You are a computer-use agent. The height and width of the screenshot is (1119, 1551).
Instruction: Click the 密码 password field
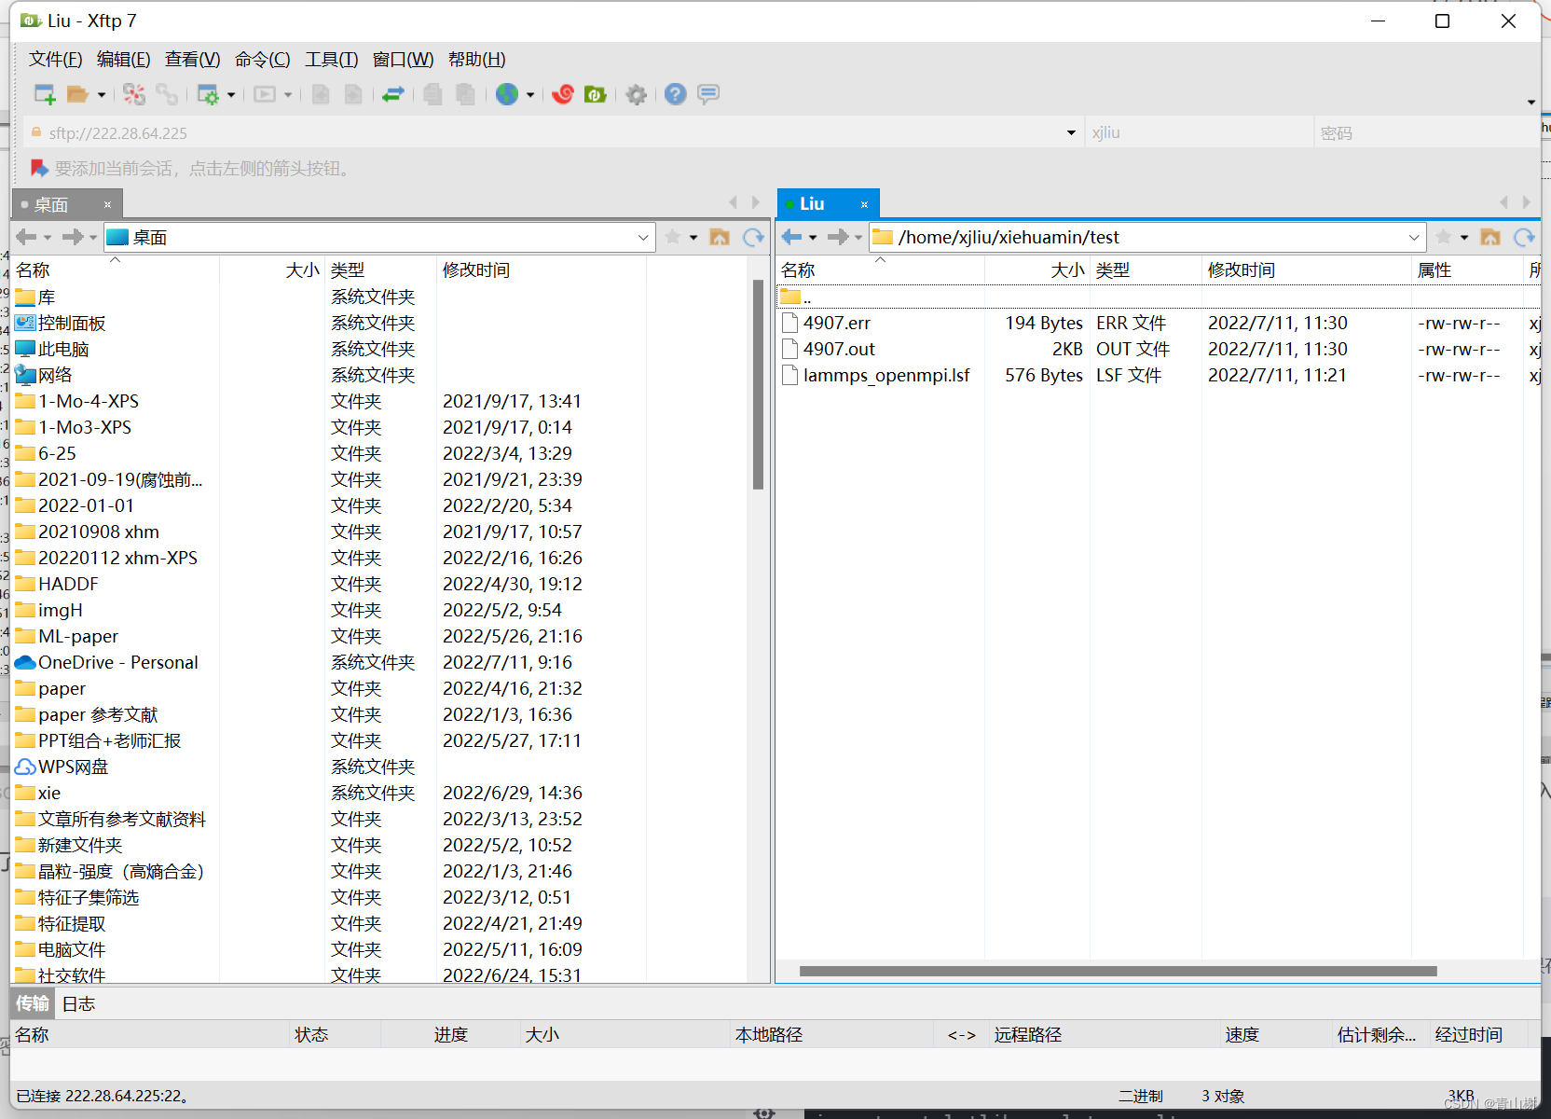tap(1426, 133)
